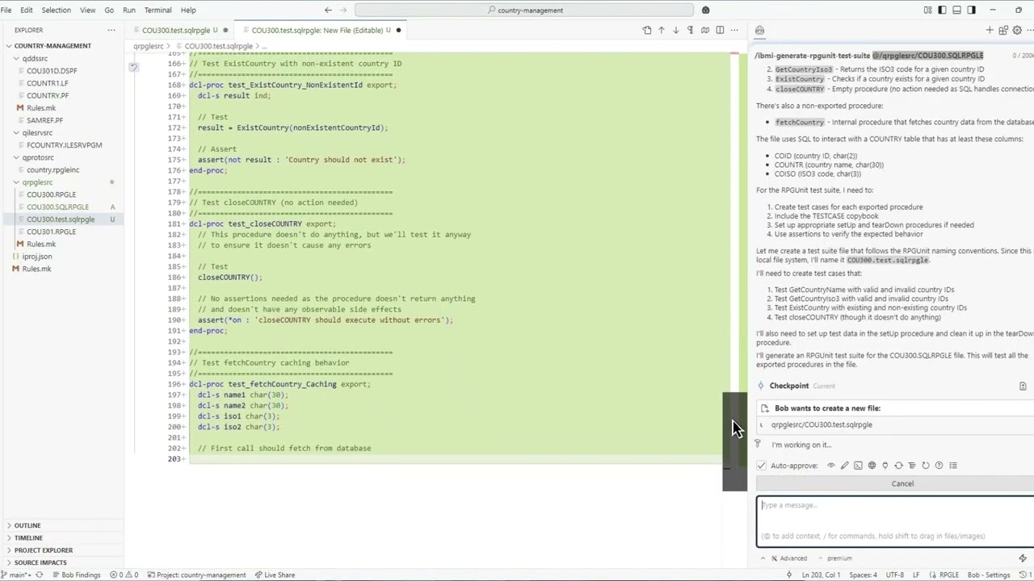
Task: Start Live Share from status bar
Action: (275, 575)
